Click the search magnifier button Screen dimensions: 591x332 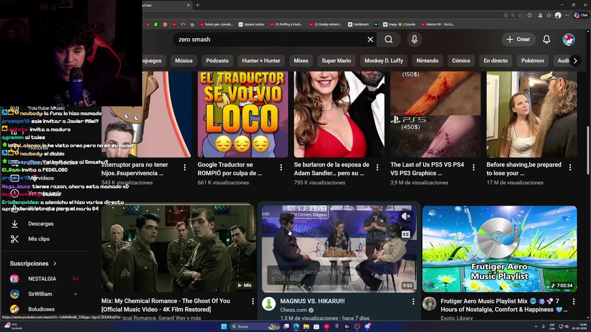click(x=388, y=39)
